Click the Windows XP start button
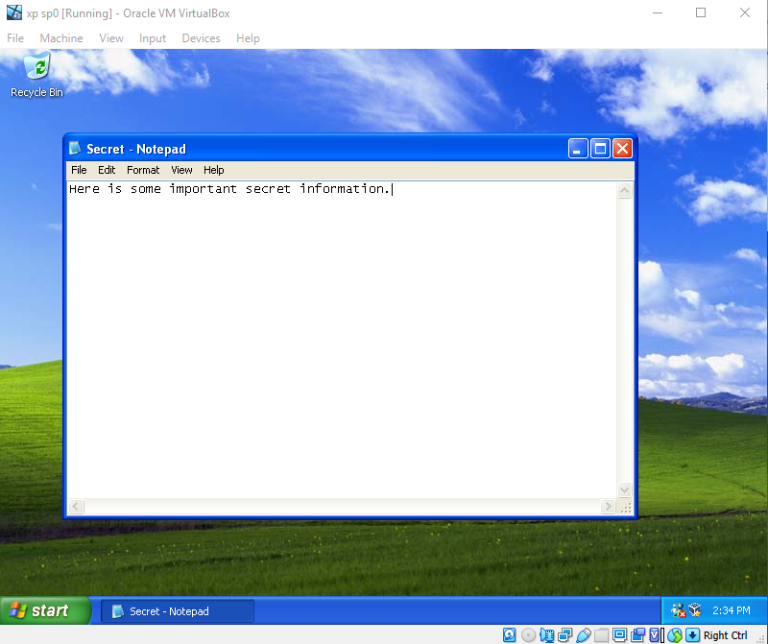The height and width of the screenshot is (644, 768). (45, 610)
